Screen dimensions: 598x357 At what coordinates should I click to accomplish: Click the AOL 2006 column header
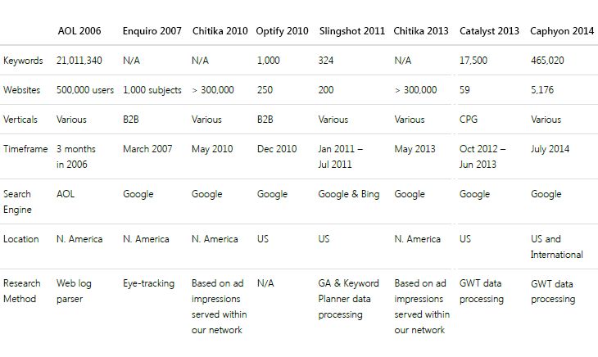click(x=80, y=31)
